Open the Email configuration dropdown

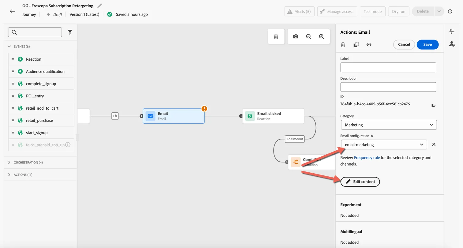tap(384, 145)
